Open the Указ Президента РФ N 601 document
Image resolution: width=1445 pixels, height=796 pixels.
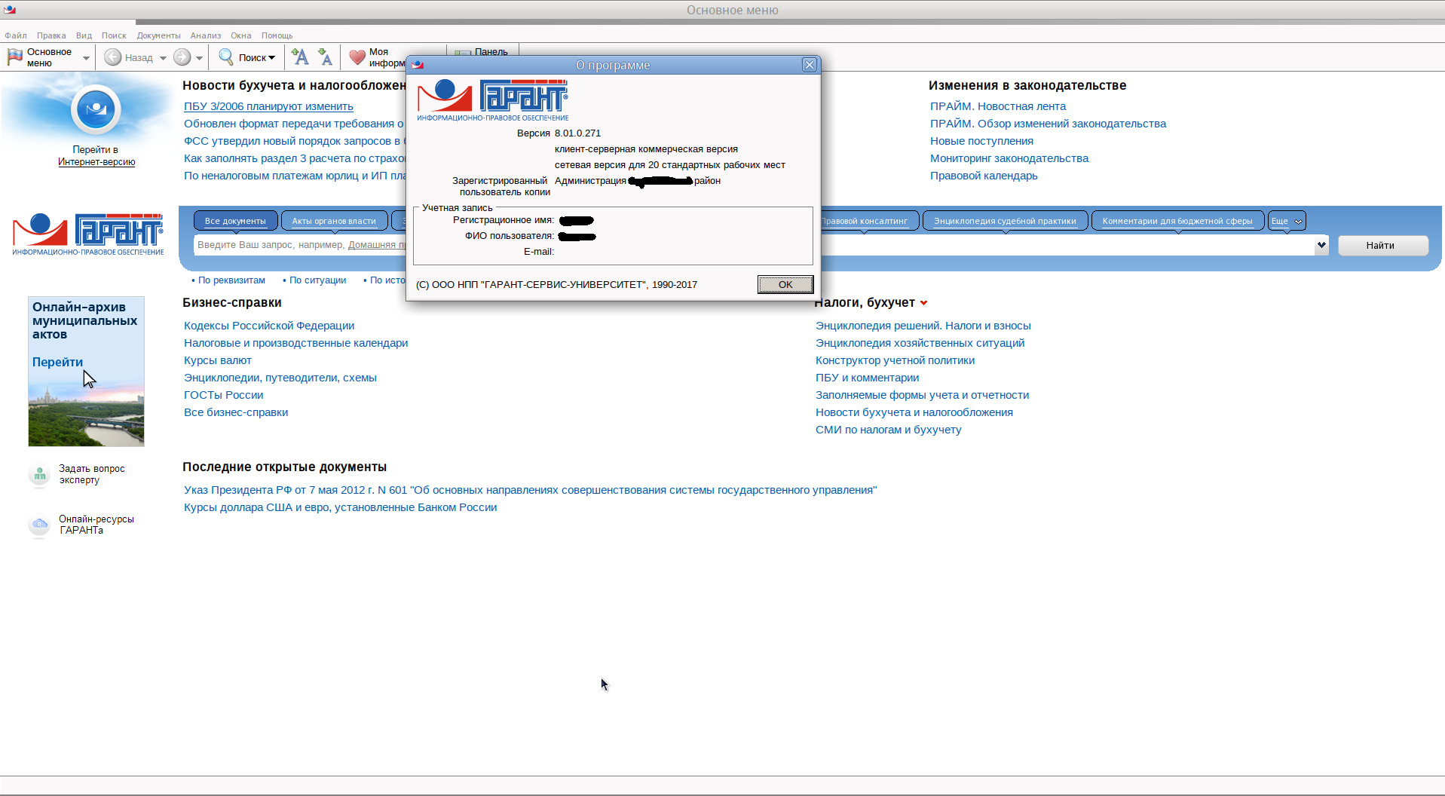[531, 490]
